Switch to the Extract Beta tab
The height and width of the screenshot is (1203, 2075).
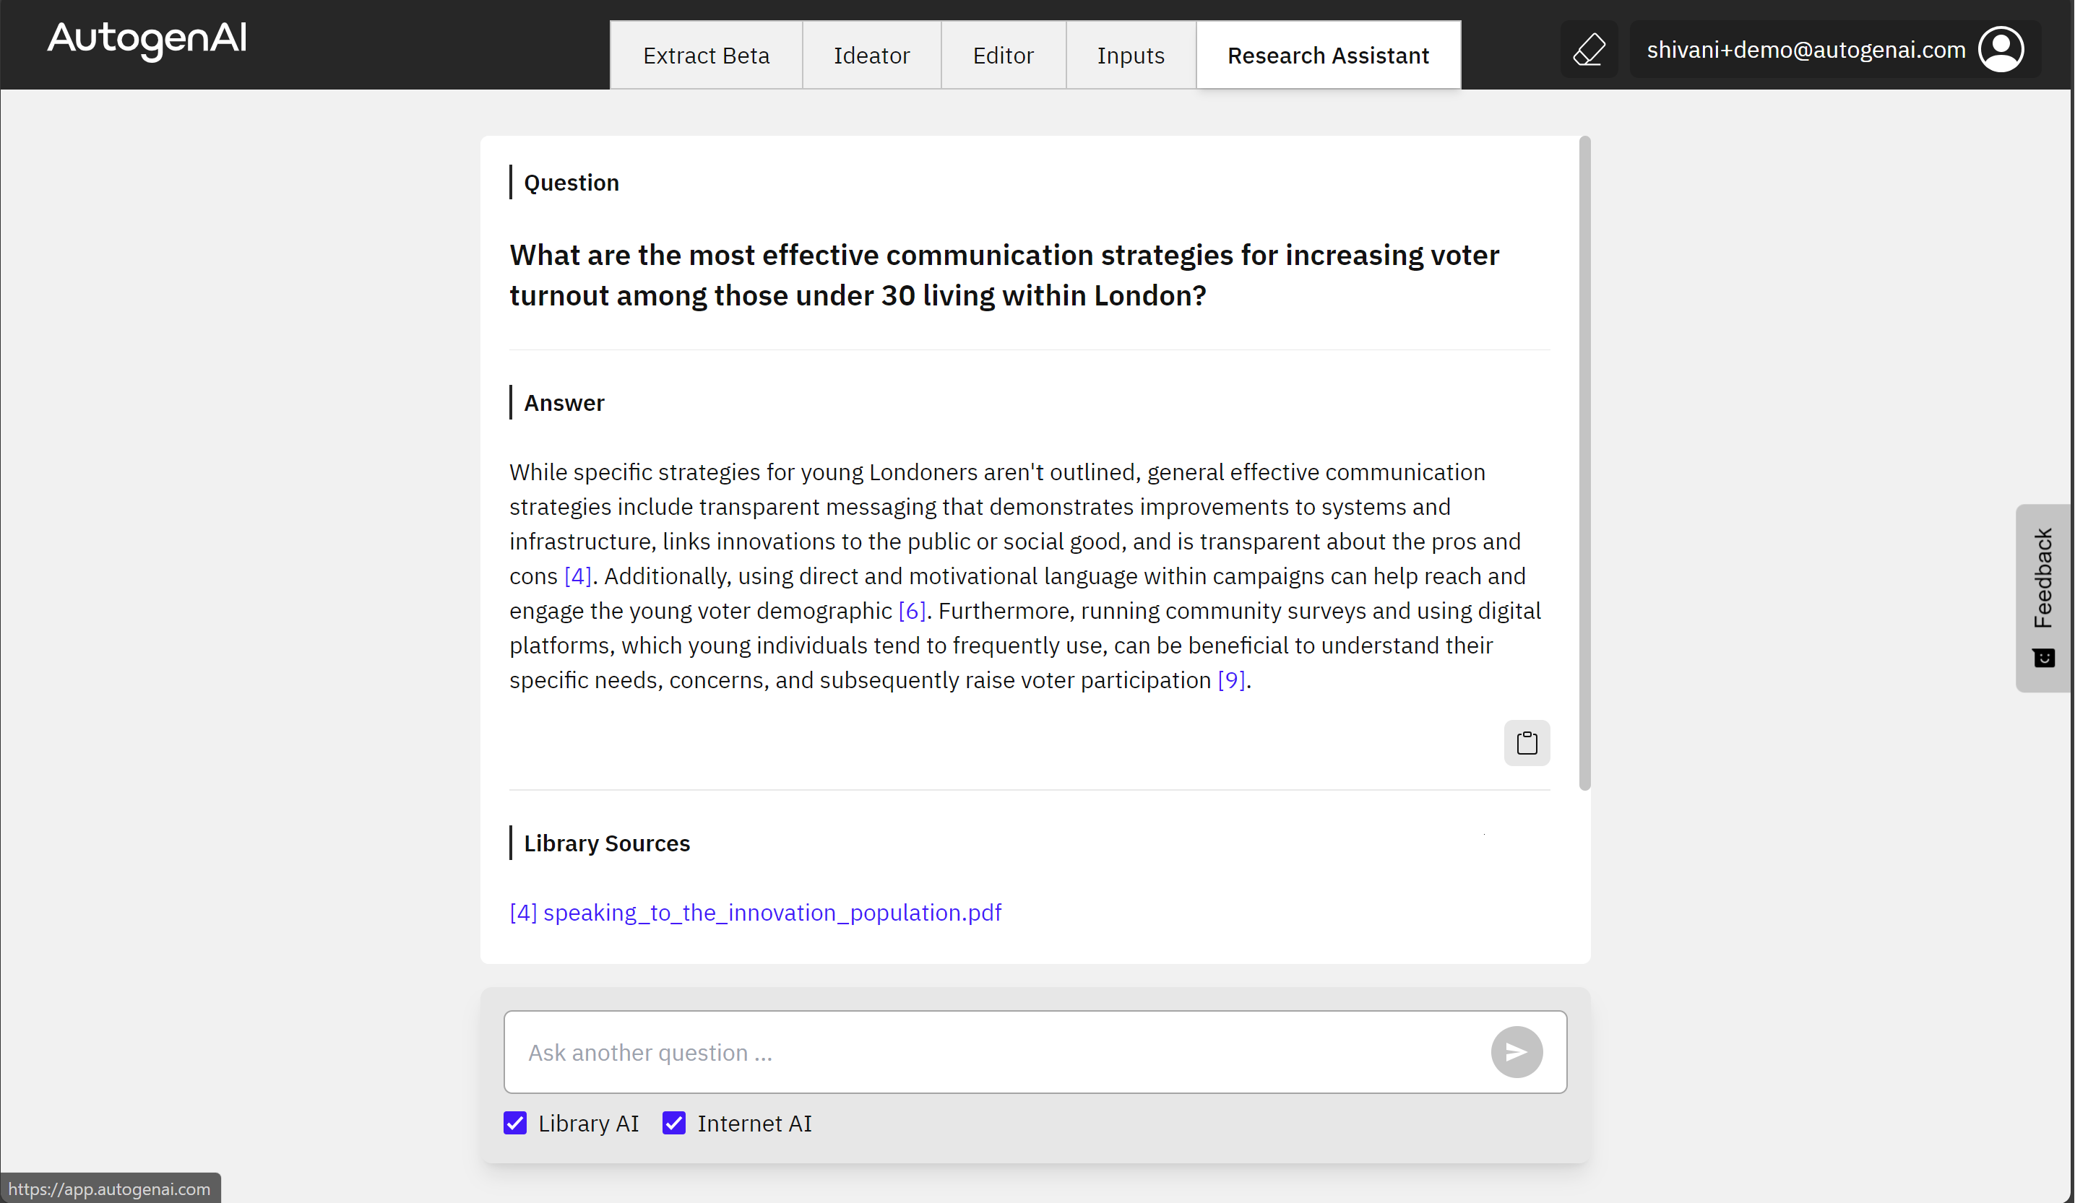point(706,55)
